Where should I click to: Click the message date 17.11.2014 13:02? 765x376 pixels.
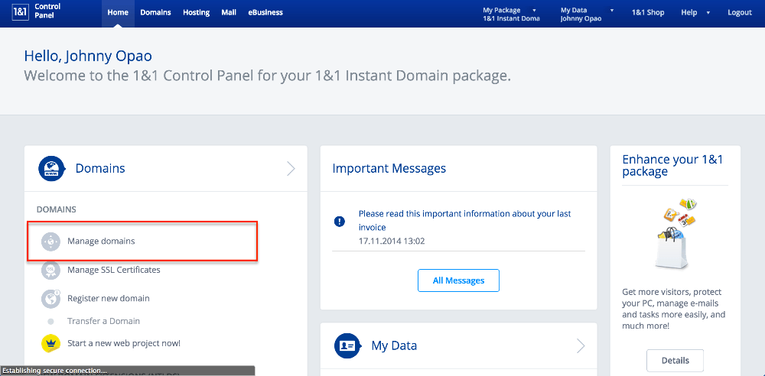390,241
